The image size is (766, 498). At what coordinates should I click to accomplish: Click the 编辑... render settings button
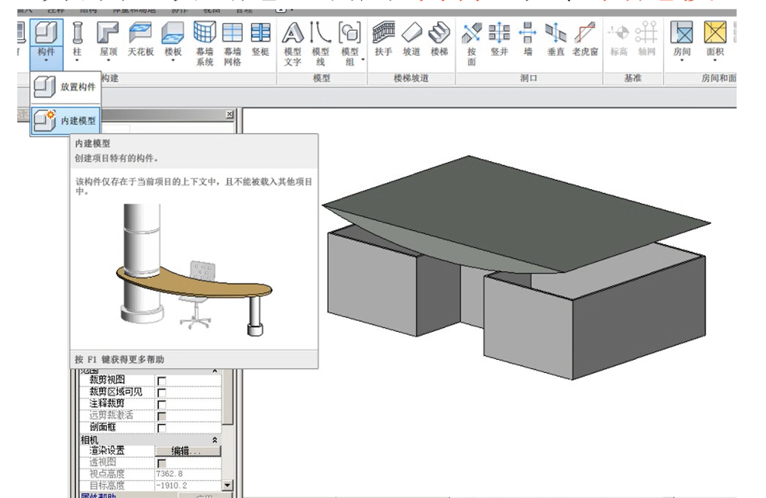click(x=187, y=451)
